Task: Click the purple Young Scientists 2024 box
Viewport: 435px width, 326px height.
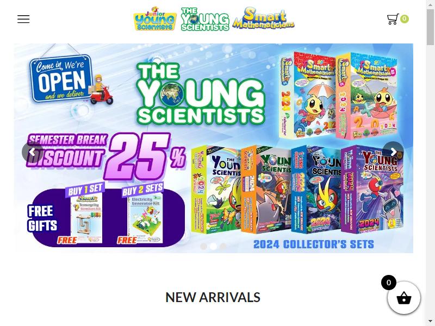Action: (x=372, y=189)
